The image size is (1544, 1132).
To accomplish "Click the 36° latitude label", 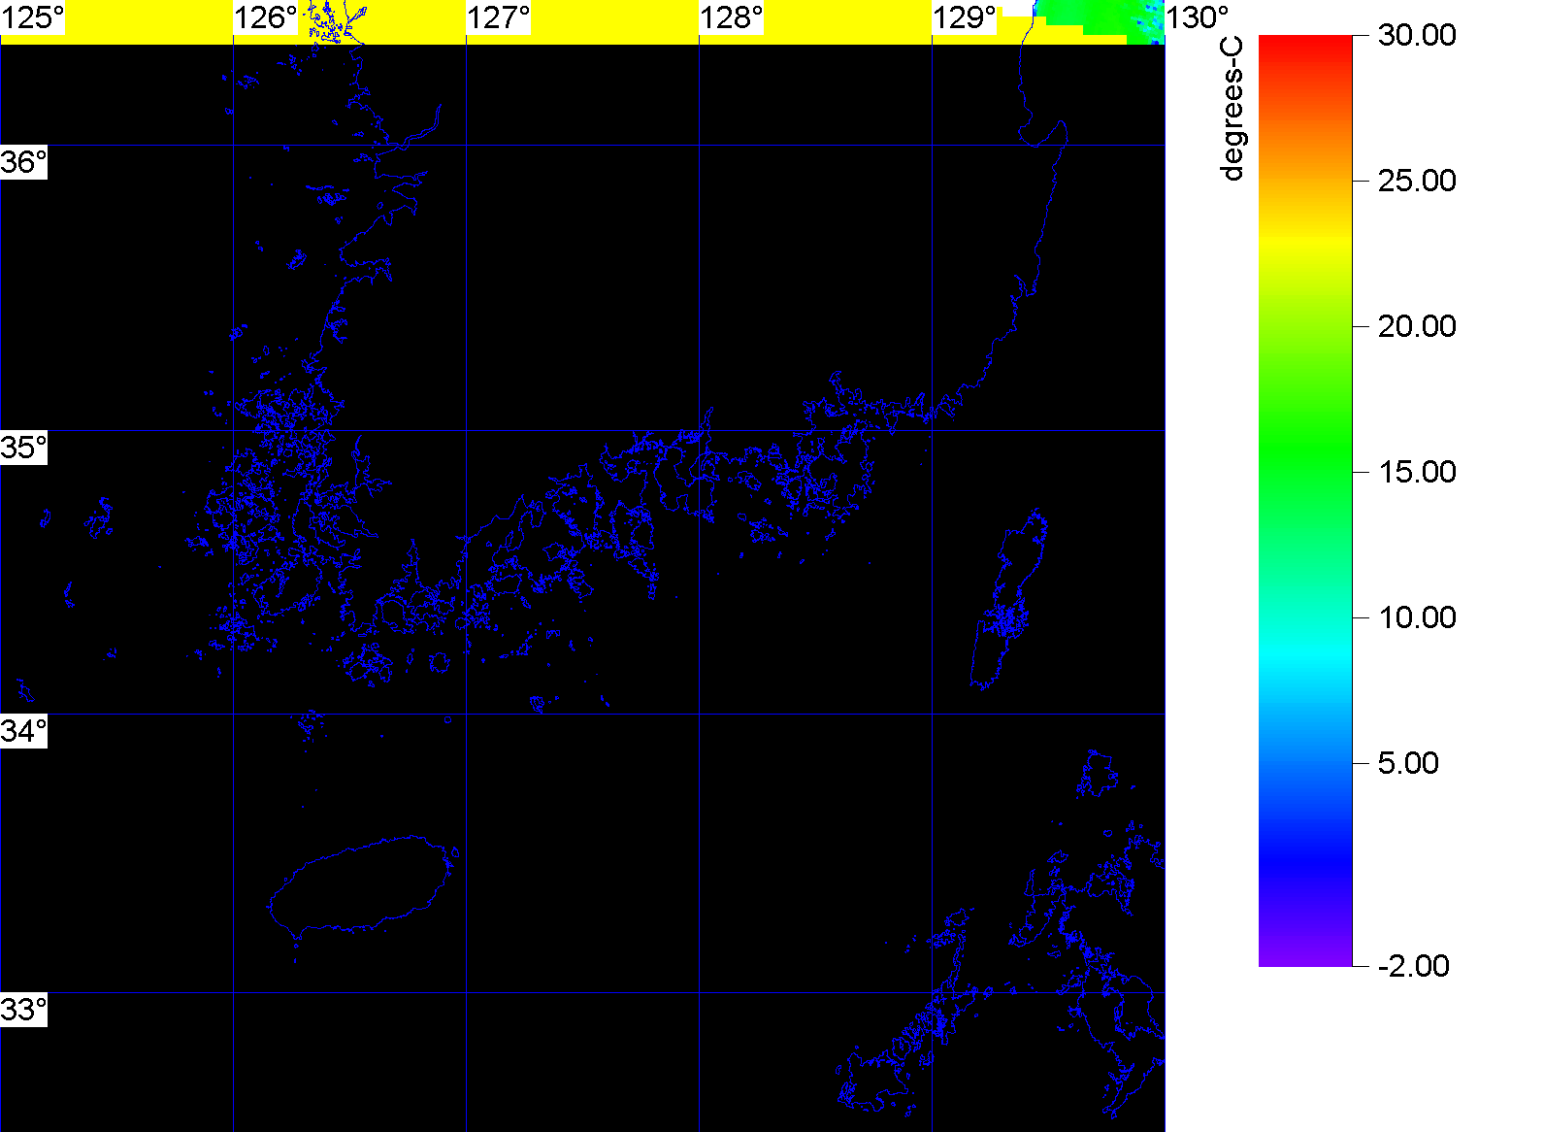I will pyautogui.click(x=23, y=162).
